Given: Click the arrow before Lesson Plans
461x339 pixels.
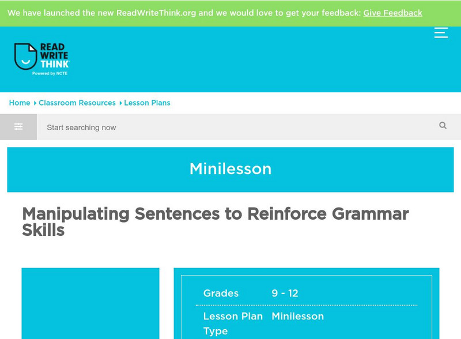Looking at the screenshot, I should click(120, 103).
